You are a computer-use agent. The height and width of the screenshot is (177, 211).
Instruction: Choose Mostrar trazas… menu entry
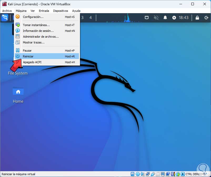(47, 42)
